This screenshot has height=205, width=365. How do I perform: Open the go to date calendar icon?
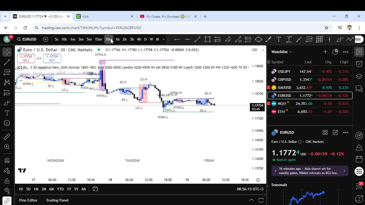click(x=95, y=189)
